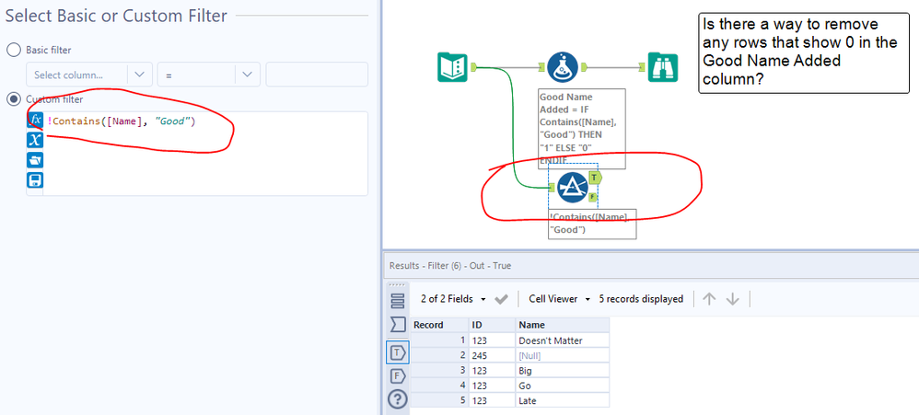This screenshot has width=919, height=415.
Task: Click the up arrow in results toolbar
Action: 709,299
